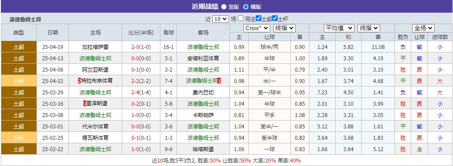Click the 哈塔斯堡 team link

pyautogui.click(x=203, y=149)
